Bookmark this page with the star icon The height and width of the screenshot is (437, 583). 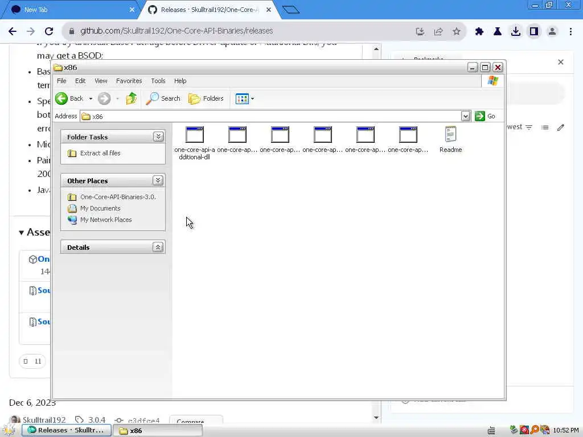coord(457,32)
